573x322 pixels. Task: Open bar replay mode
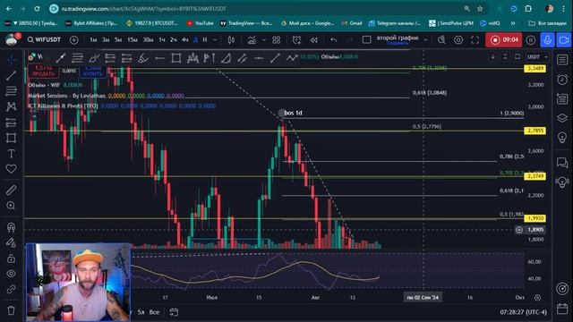point(314,39)
